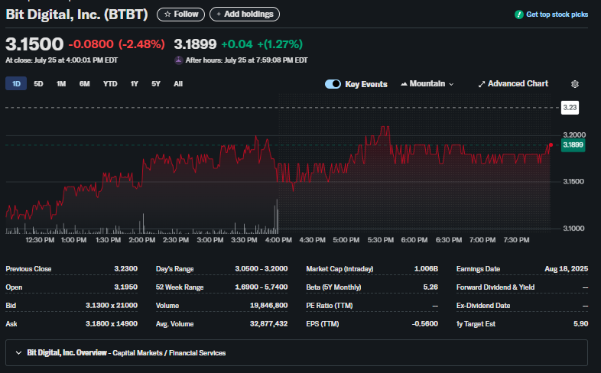
Task: Click the green 3.1899 chart price tag
Action: point(573,144)
